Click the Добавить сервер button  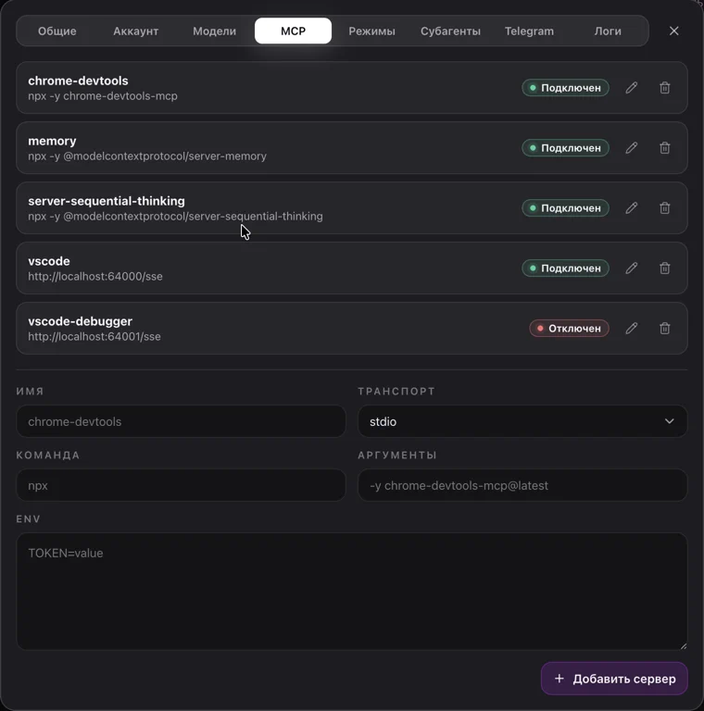(x=614, y=679)
